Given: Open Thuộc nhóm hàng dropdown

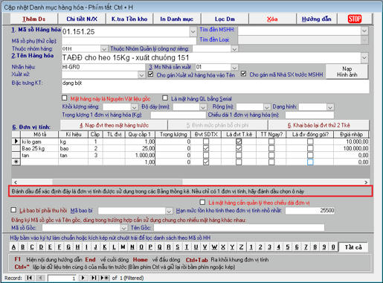Looking at the screenshot, I should pyautogui.click(x=104, y=49).
